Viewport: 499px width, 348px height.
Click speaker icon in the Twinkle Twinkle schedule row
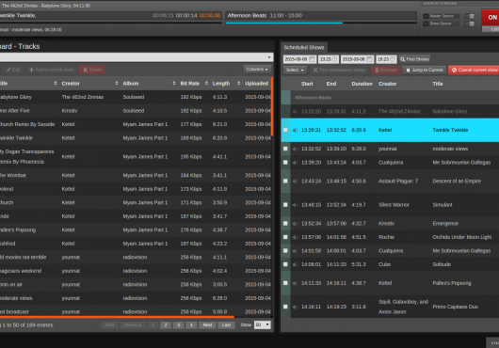[x=295, y=130]
